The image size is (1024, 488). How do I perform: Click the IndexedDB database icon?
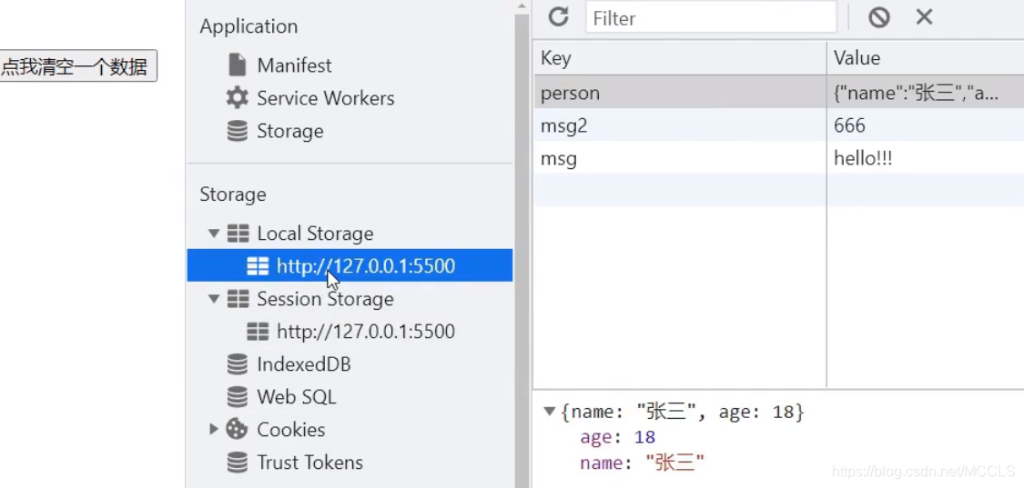[238, 364]
